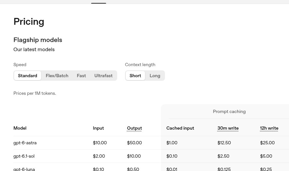This screenshot has height=171, width=289.
Task: Click gpt-6.1-sol 12h write $5.00
Action: click(266, 156)
